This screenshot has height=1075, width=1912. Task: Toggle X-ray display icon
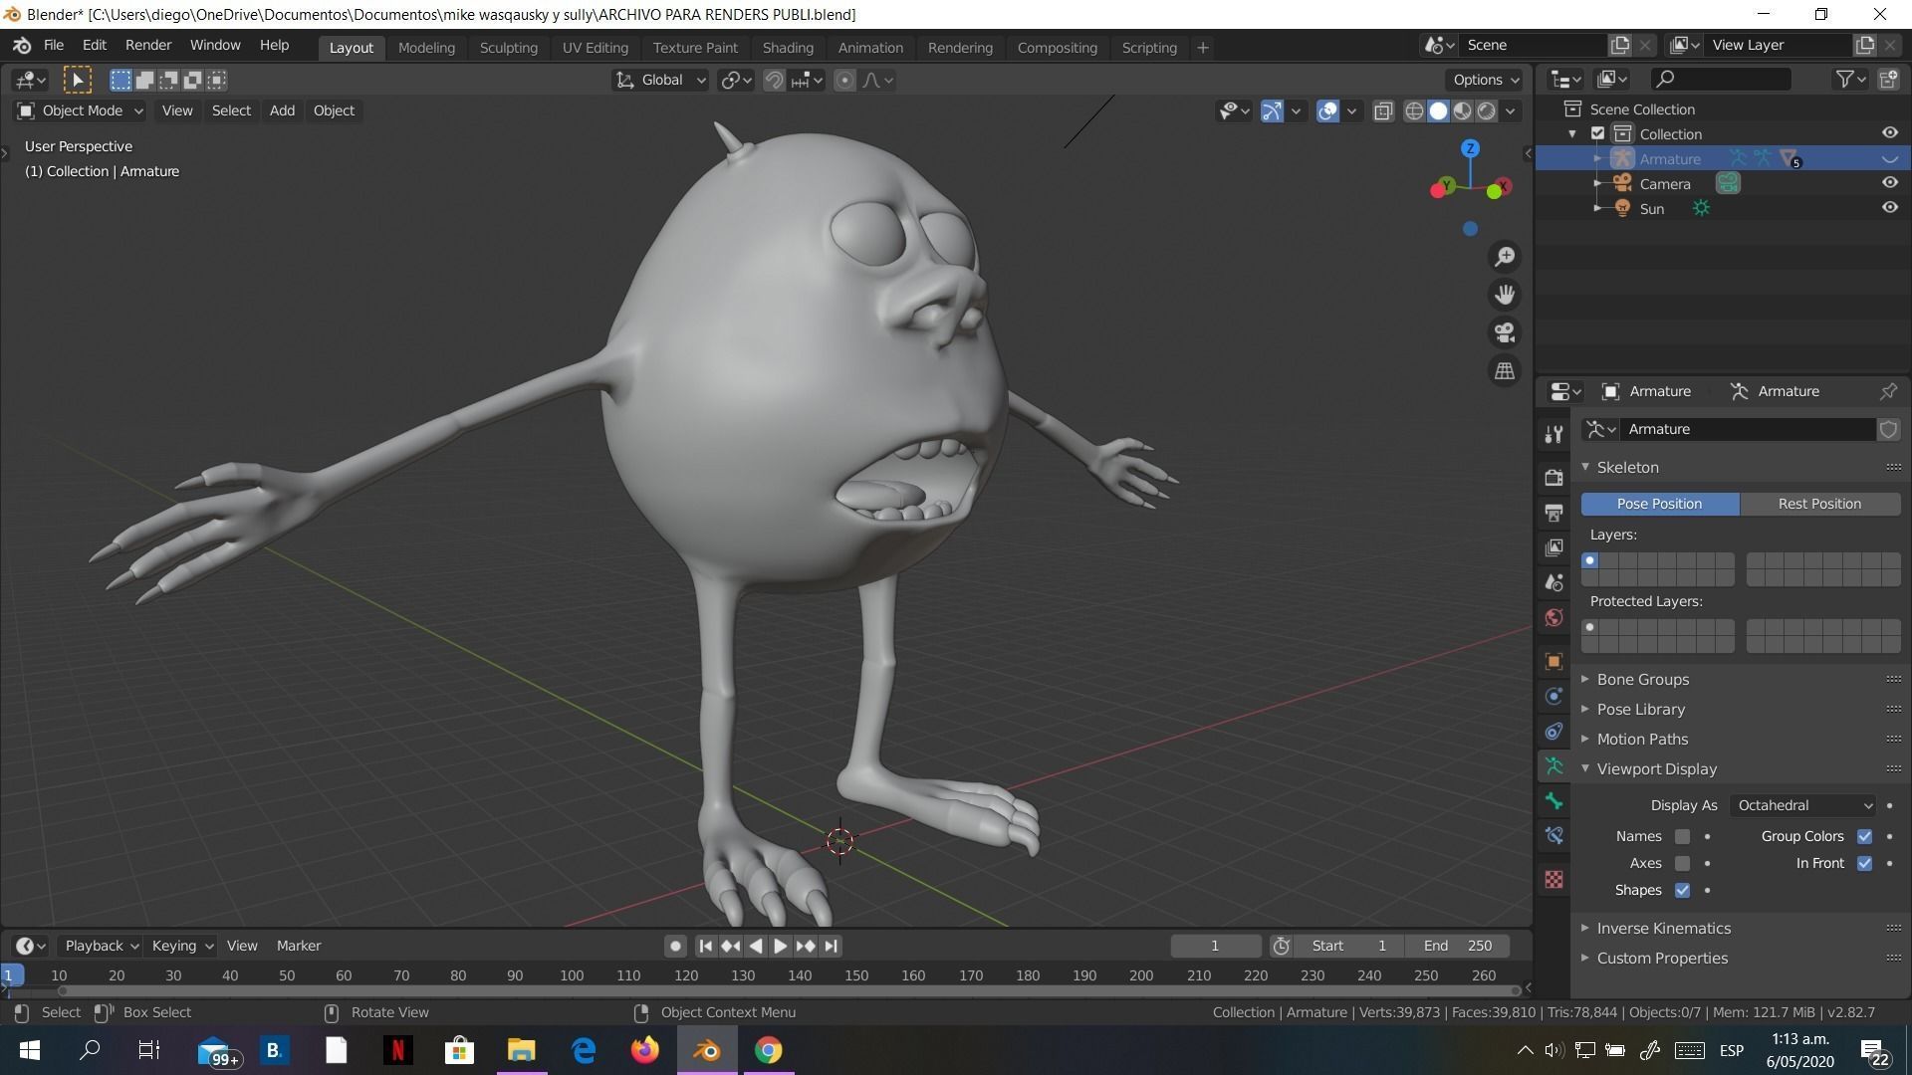point(1383,110)
